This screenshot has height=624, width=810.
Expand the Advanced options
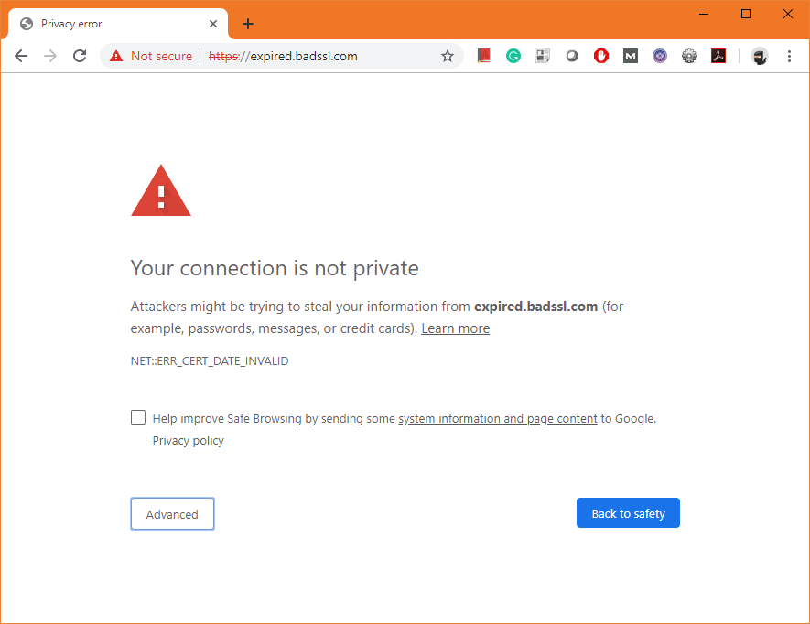[172, 514]
